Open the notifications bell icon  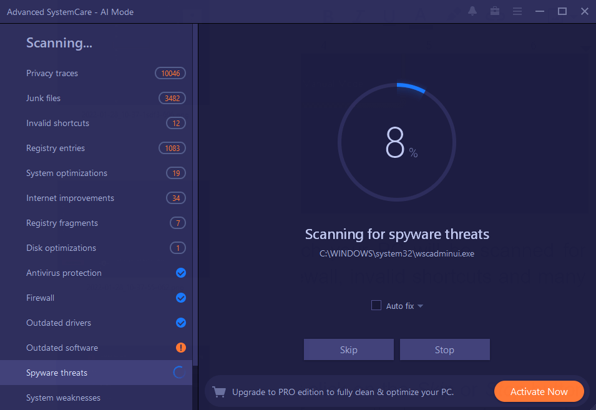472,11
